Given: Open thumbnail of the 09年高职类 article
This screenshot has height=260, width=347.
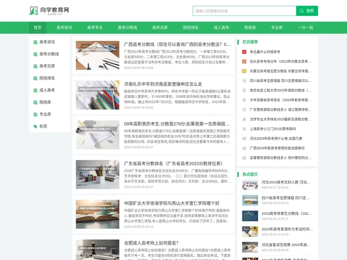Looking at the screenshot, I should [97, 135].
